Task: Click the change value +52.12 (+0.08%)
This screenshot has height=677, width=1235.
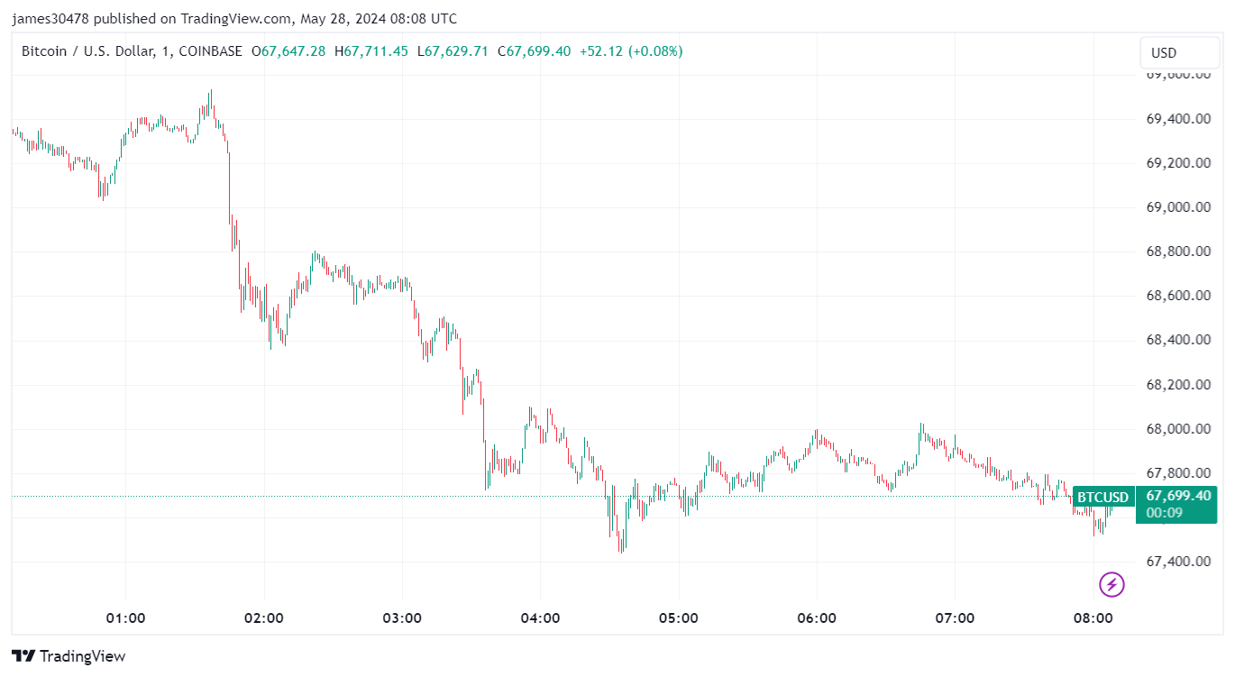Action: (x=630, y=51)
